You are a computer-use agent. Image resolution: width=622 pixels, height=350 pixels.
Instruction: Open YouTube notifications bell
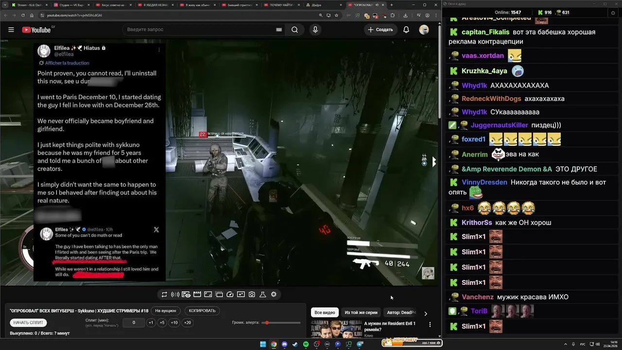[x=406, y=30]
